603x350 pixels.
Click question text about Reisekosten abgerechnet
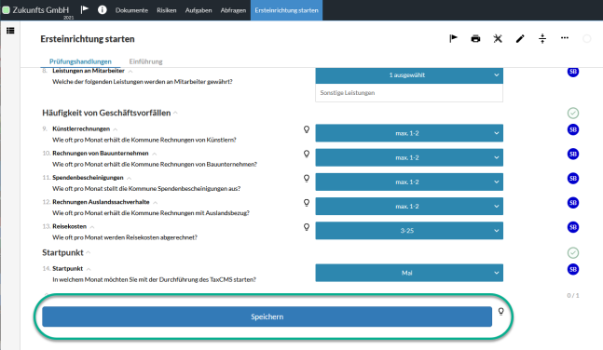(125, 237)
